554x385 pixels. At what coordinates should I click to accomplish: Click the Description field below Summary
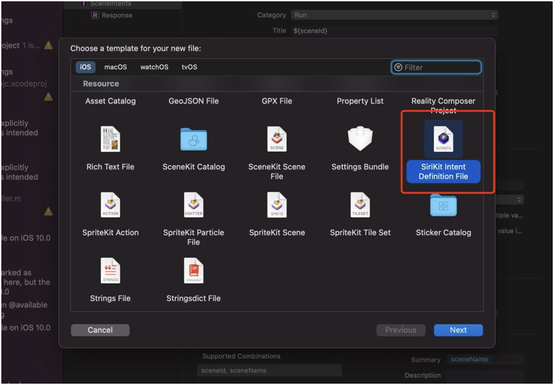(x=484, y=375)
